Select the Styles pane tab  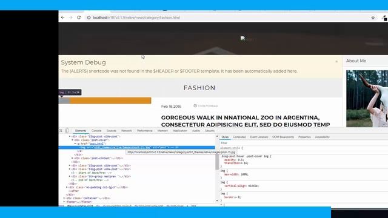click(x=225, y=137)
